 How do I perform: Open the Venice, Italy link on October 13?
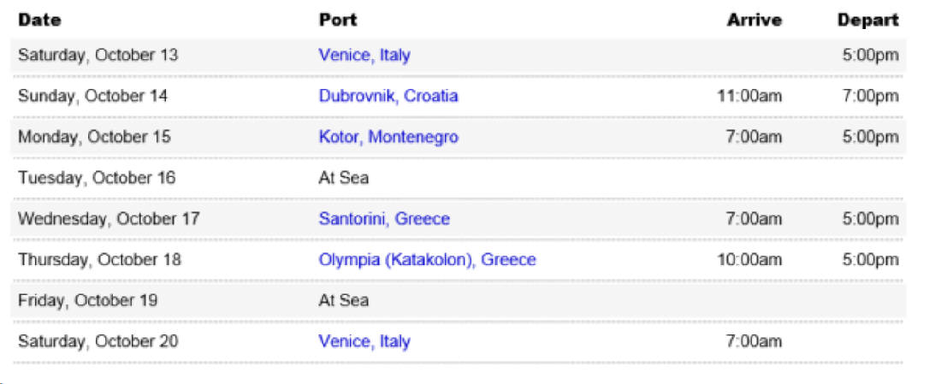(x=364, y=56)
